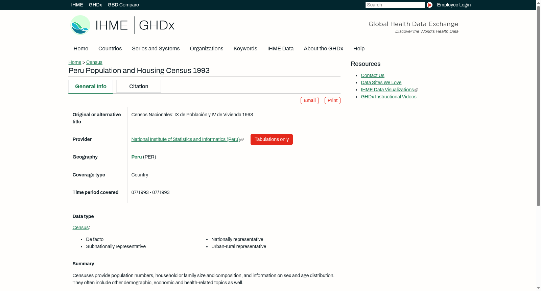
Task: Click the Print button
Action: tap(332, 101)
